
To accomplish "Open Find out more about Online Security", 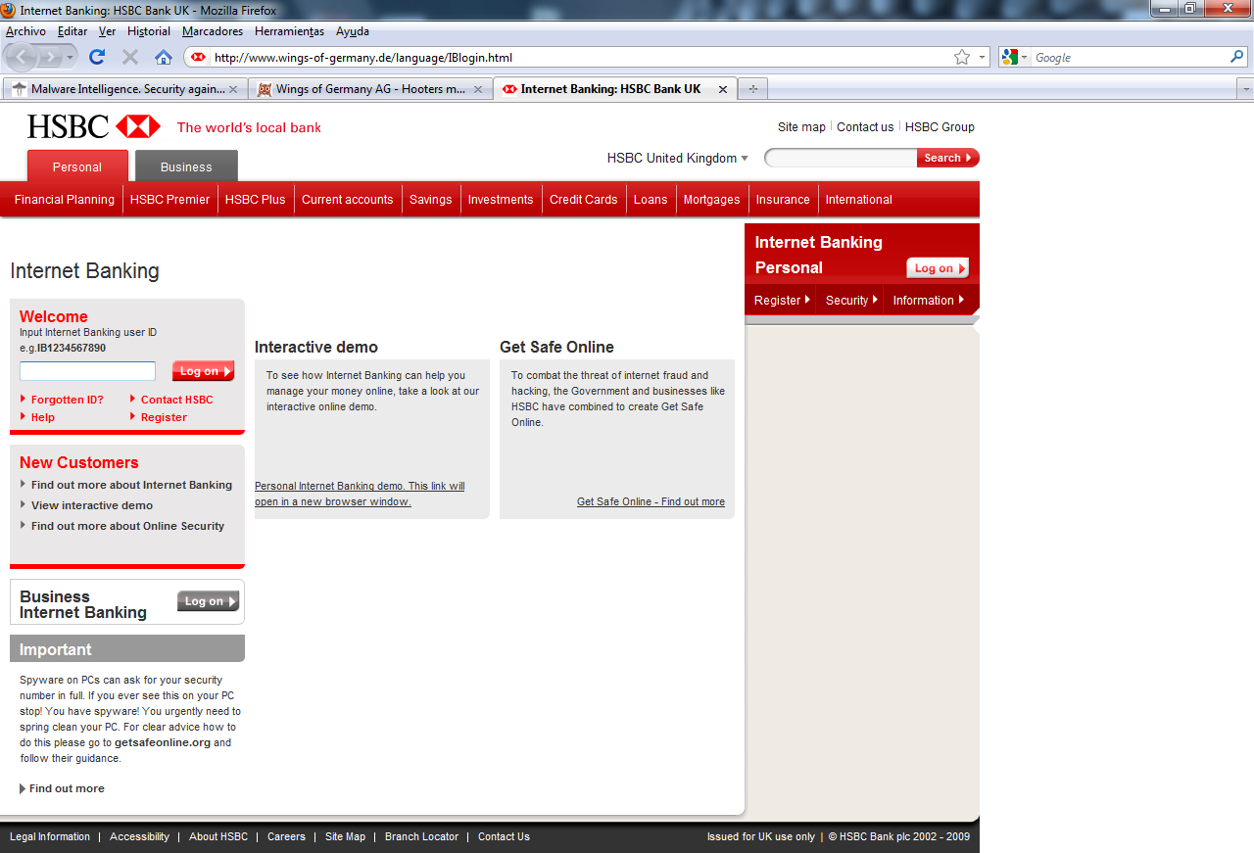I will tap(127, 526).
